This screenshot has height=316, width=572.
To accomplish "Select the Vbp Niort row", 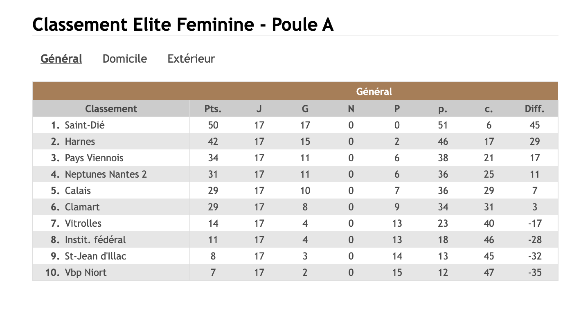I will tap(295, 273).
